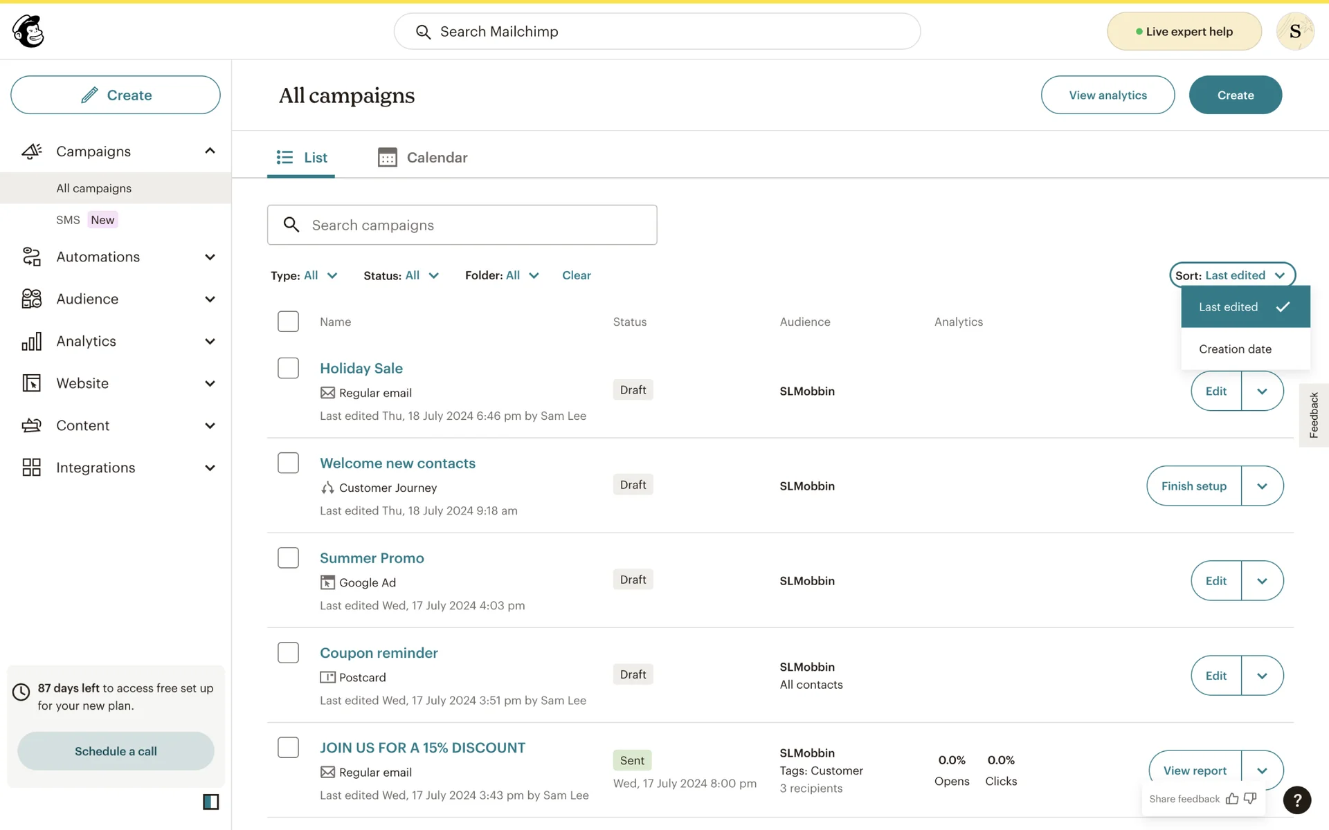Select Creation date sort option

pos(1235,349)
